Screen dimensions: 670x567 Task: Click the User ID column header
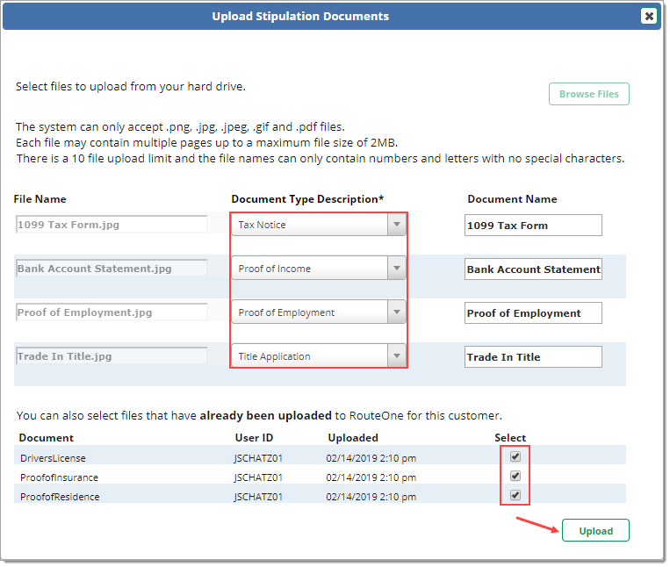[254, 438]
